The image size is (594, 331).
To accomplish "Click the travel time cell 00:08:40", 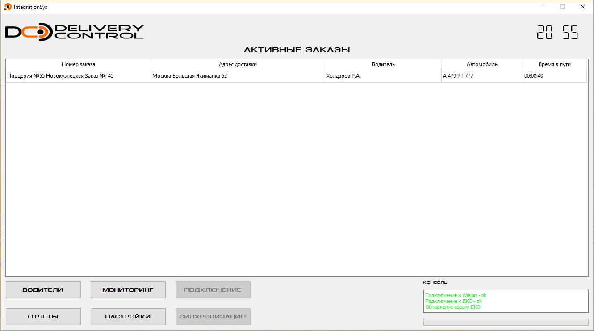I will tap(534, 76).
